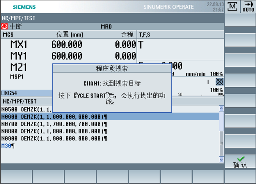Click the scroll up arrow in program list
Viewport: 256px width, 184px height.
click(x=221, y=109)
